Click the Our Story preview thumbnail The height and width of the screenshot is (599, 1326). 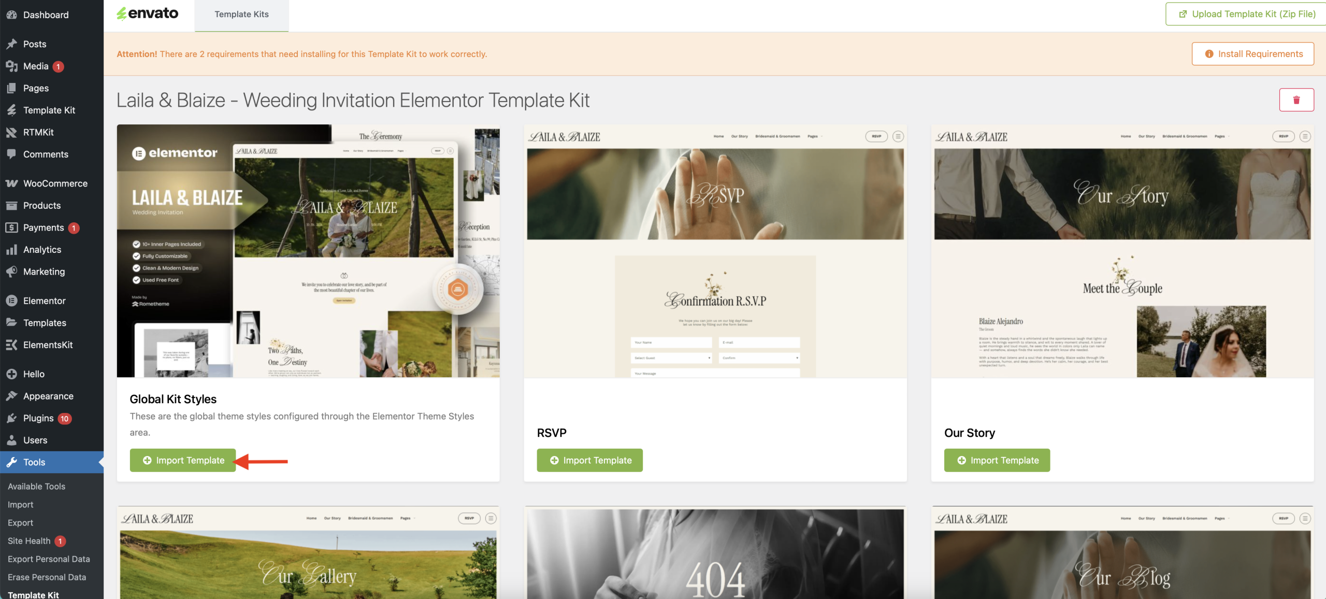click(x=1122, y=251)
